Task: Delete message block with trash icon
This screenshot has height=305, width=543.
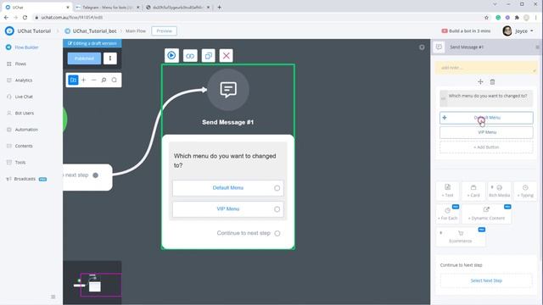Action: (492, 82)
